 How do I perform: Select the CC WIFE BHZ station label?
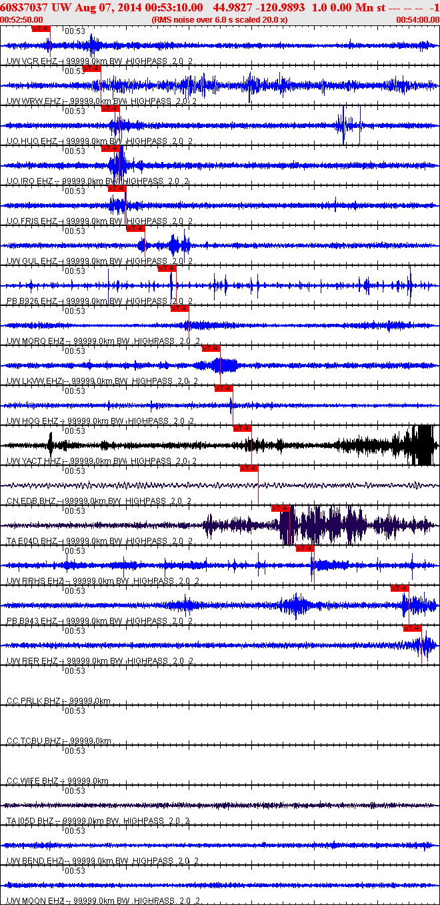pos(57,780)
